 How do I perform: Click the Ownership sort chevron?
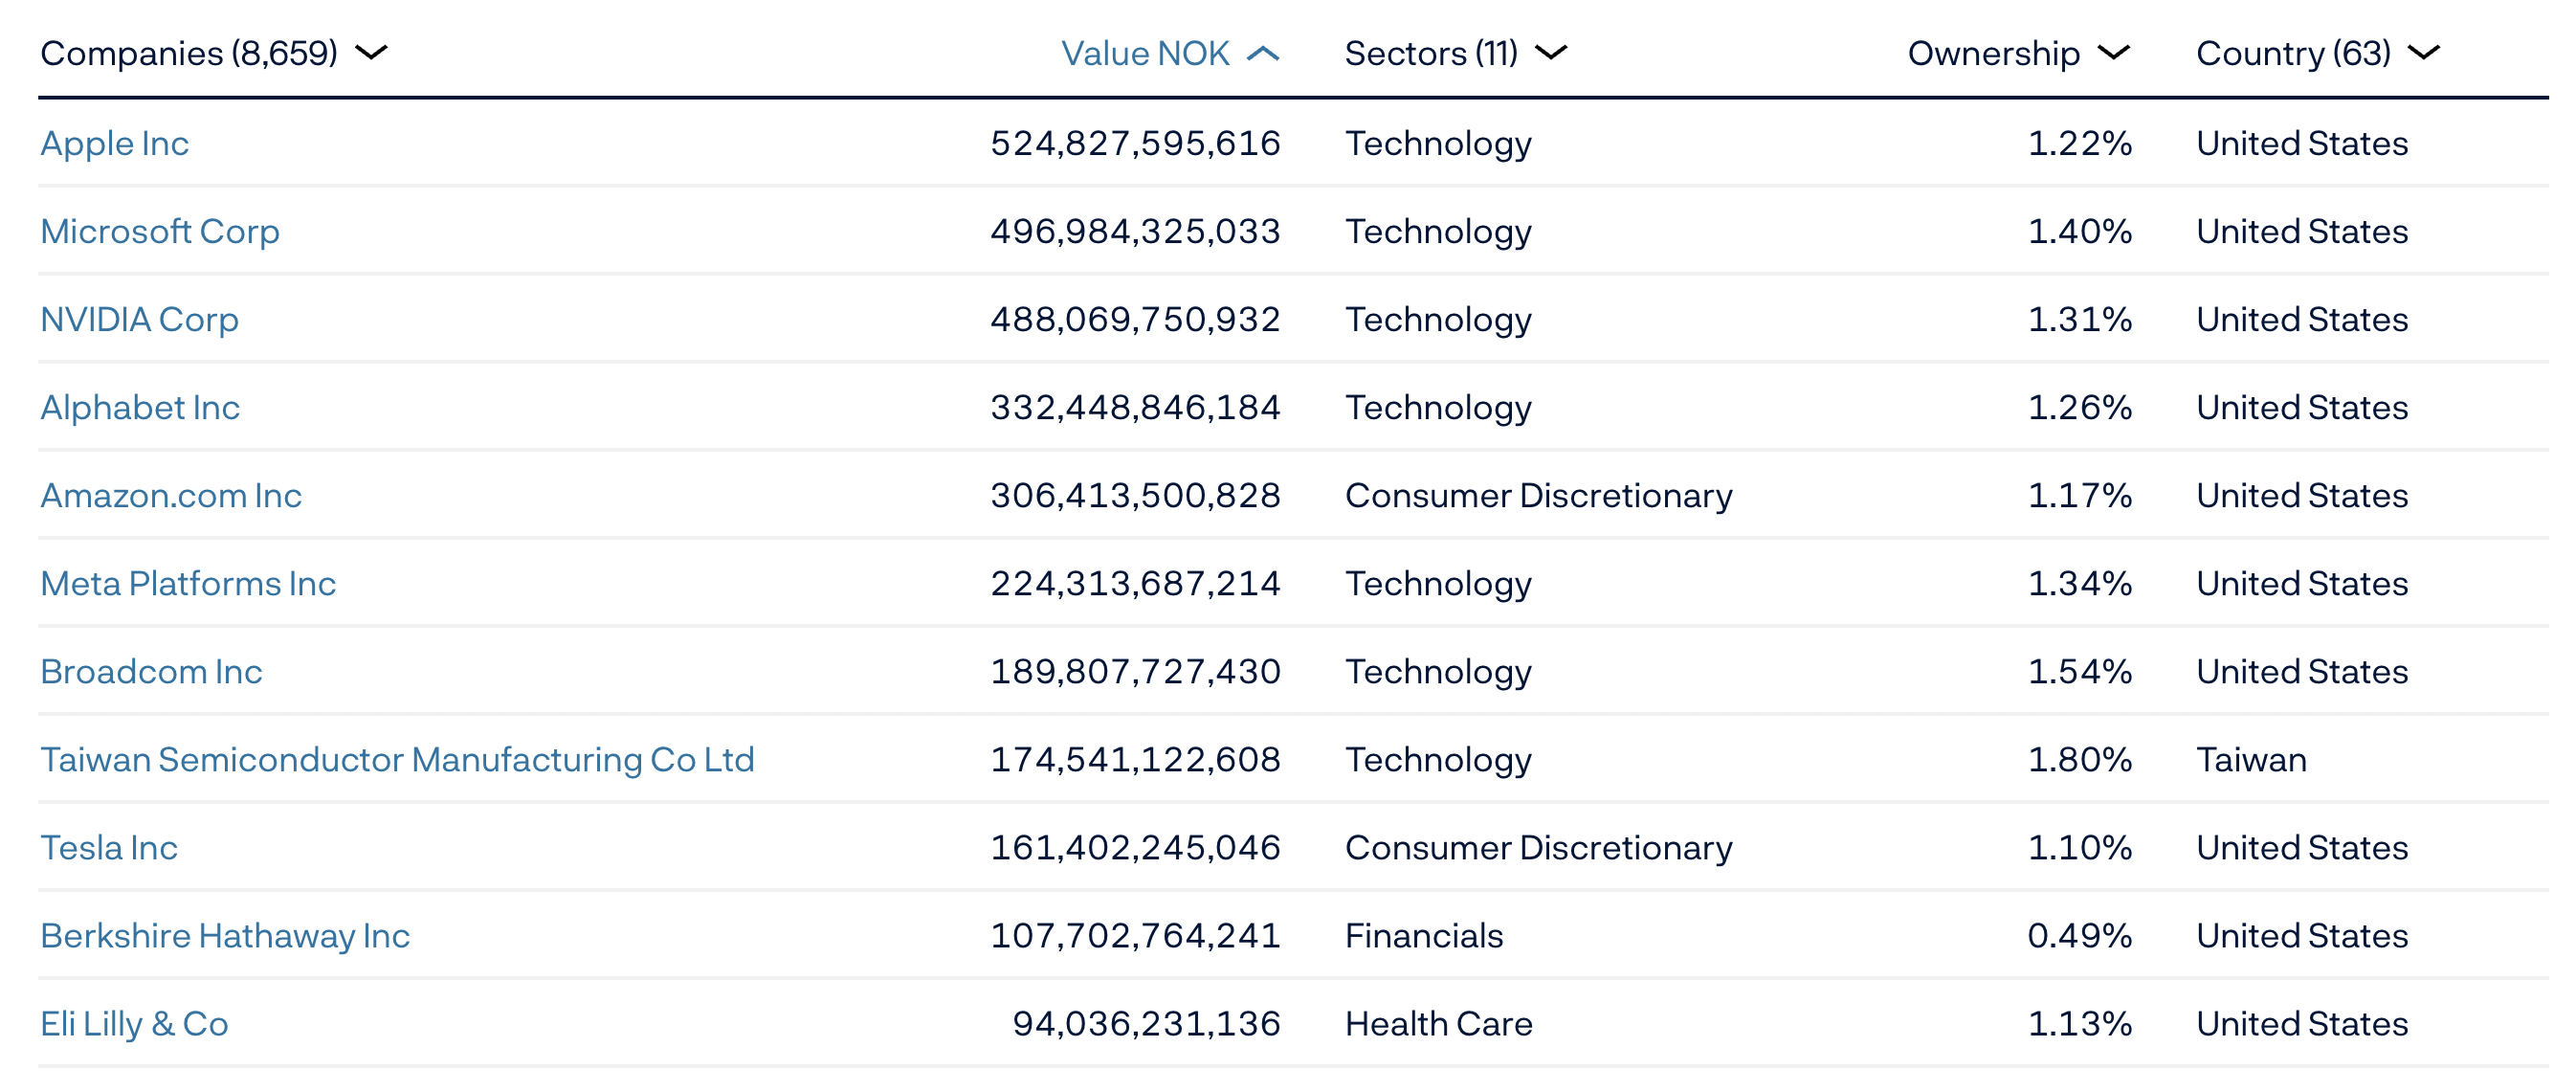(2113, 53)
